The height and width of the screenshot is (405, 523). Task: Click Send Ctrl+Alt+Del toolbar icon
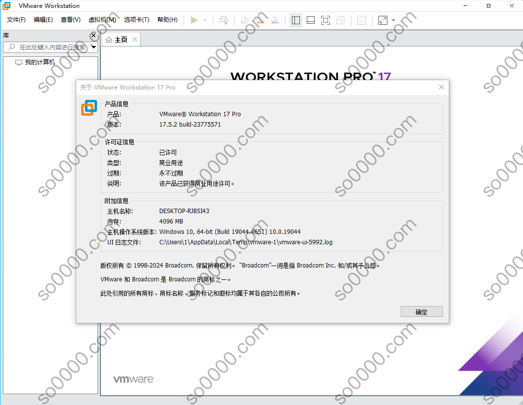(224, 20)
